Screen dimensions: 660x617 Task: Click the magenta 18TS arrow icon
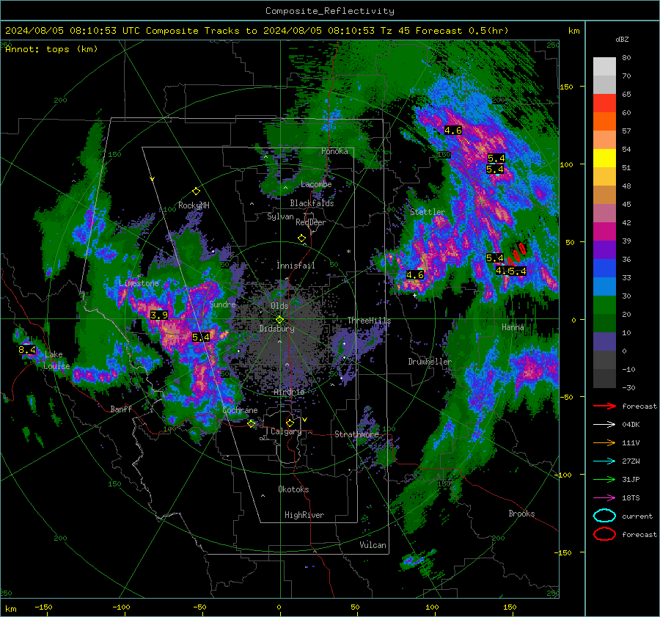point(604,498)
